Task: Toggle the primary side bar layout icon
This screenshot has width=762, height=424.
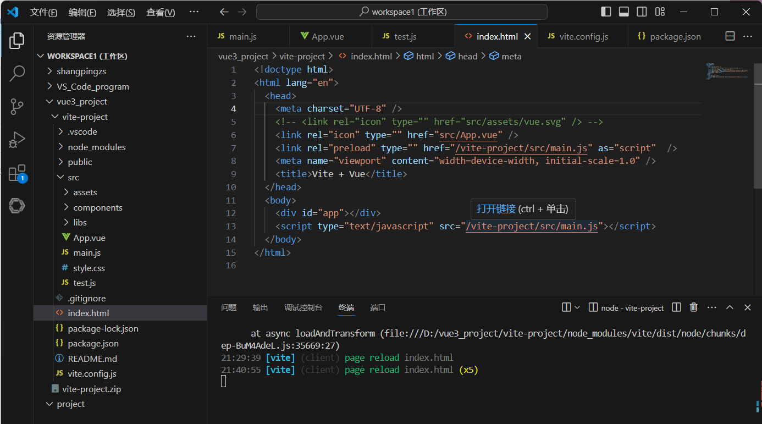Action: 606,12
